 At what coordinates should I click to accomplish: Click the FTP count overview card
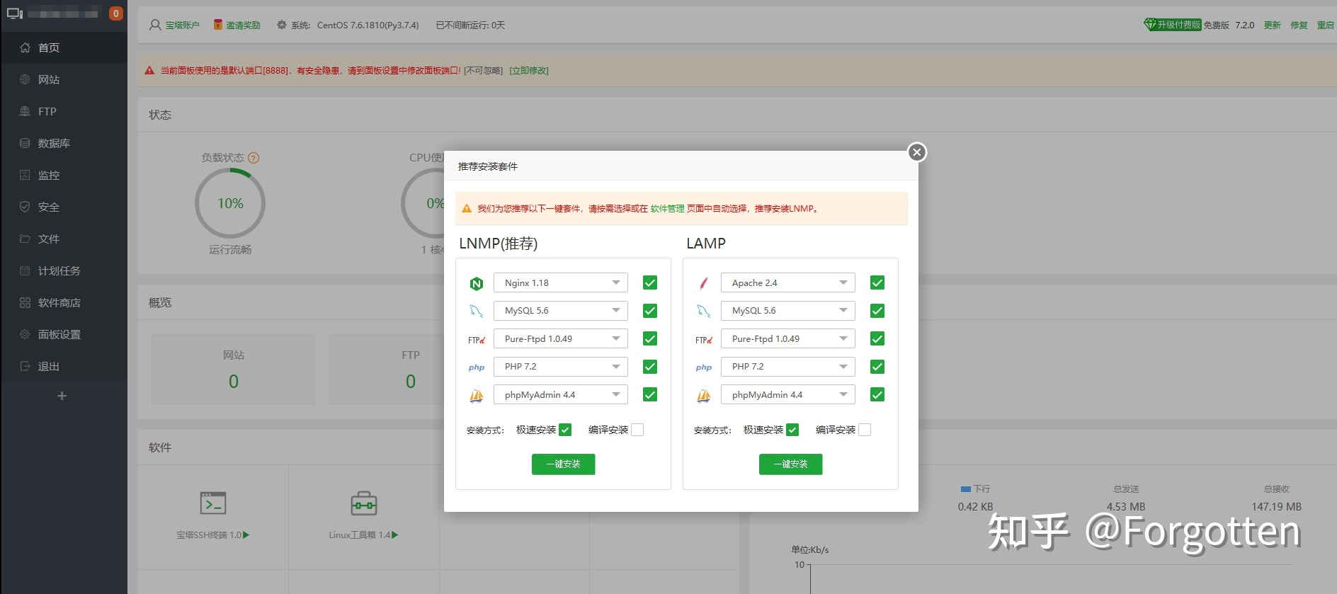click(411, 370)
